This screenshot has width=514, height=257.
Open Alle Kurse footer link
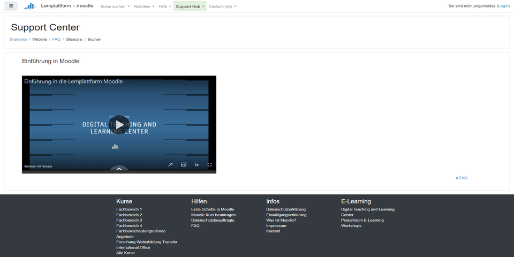pyautogui.click(x=125, y=253)
